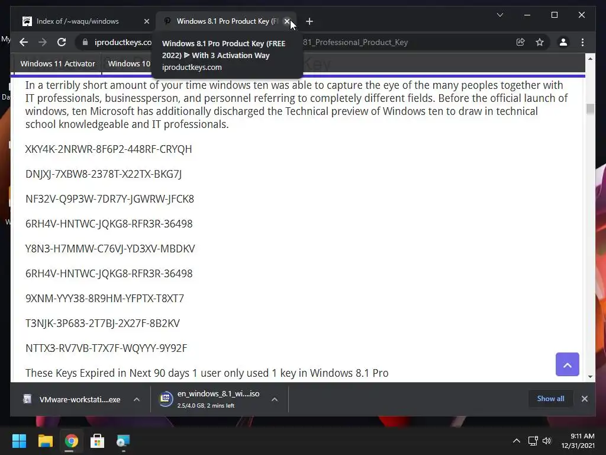Image resolution: width=606 pixels, height=455 pixels.
Task: Switch to the Index of /~waqu/windows tab
Action: click(x=78, y=21)
